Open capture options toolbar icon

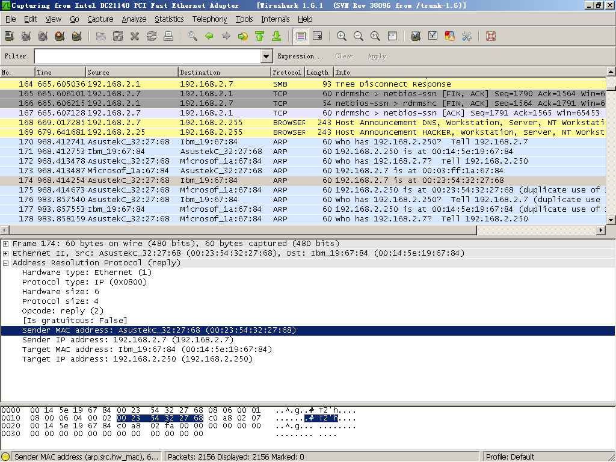26,37
